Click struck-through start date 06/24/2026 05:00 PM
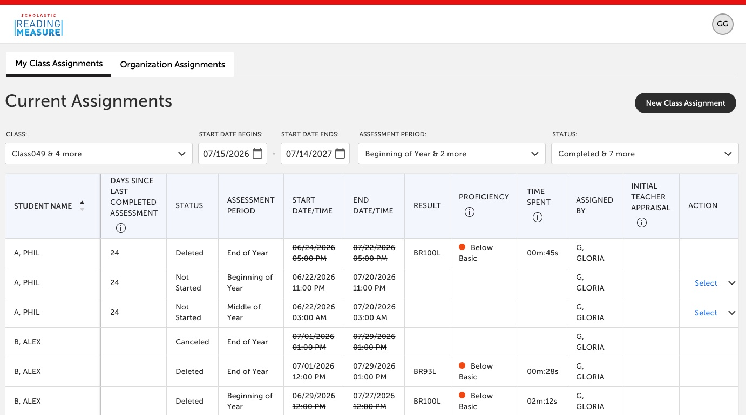Image resolution: width=746 pixels, height=415 pixels. point(314,253)
